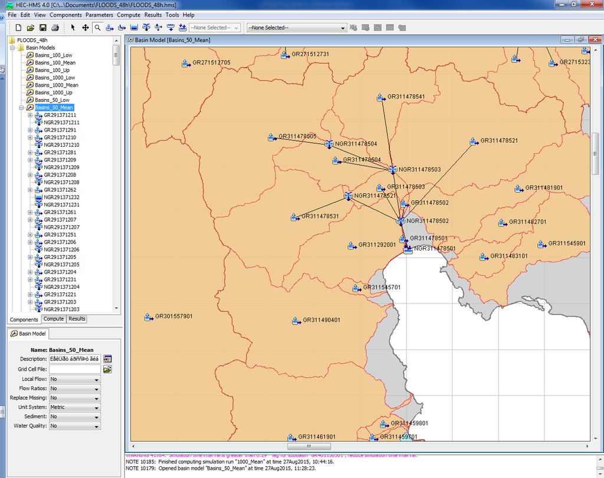Open a project using the folder toolbar icon

31,28
